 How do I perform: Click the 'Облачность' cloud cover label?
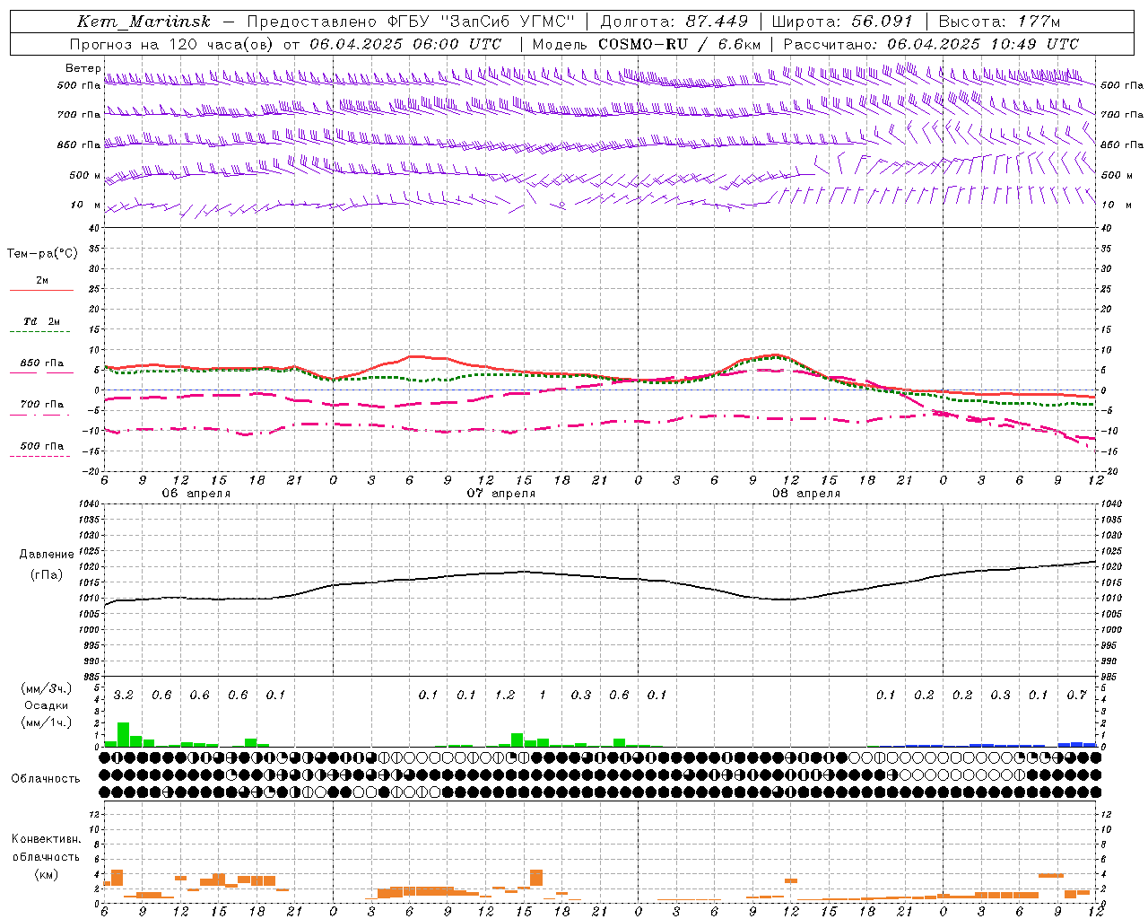pos(46,779)
